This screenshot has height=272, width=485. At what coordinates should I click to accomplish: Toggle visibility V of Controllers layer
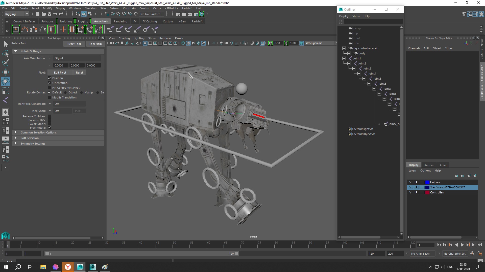coord(410,192)
